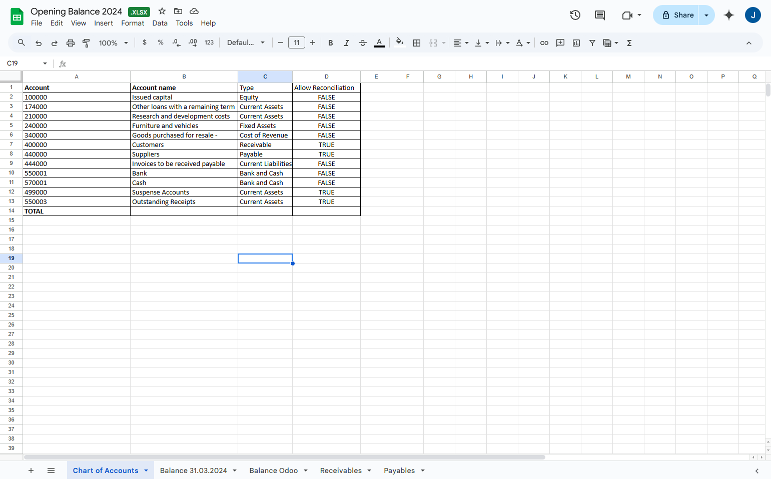Viewport: 771px width, 479px height.
Task: Create a filter with funnel icon
Action: (x=592, y=43)
